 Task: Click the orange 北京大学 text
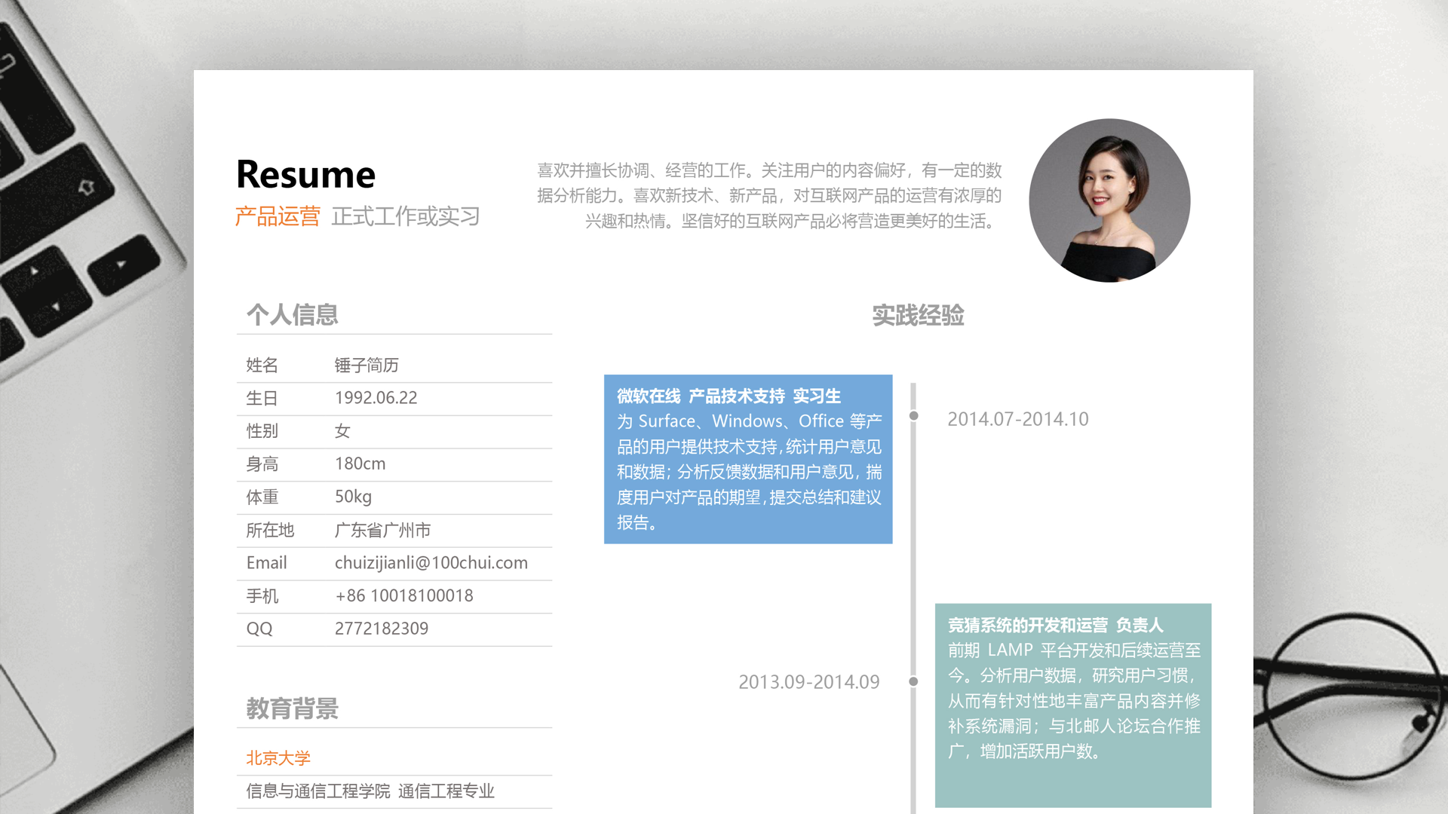click(x=278, y=758)
